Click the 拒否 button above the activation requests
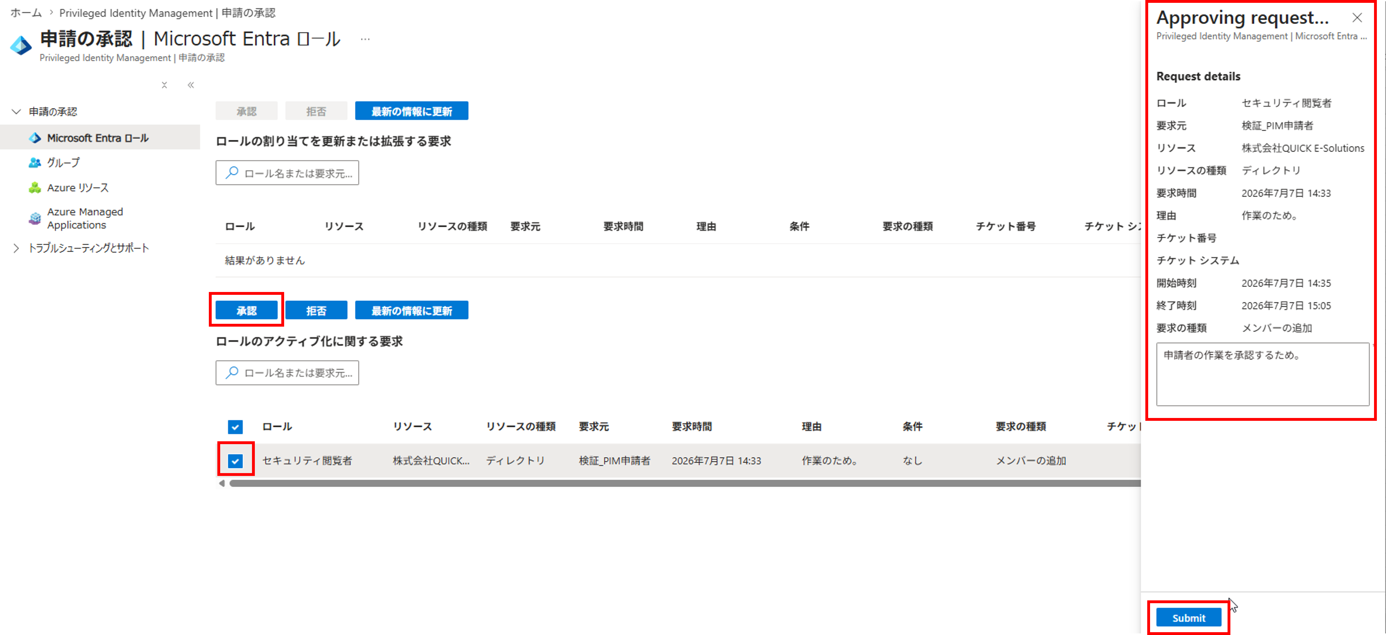 tap(316, 311)
